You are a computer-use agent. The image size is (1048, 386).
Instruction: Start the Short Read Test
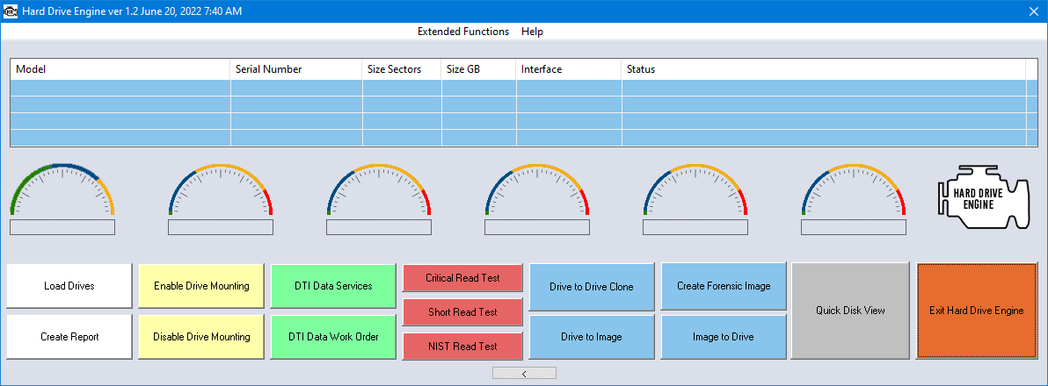(x=462, y=312)
